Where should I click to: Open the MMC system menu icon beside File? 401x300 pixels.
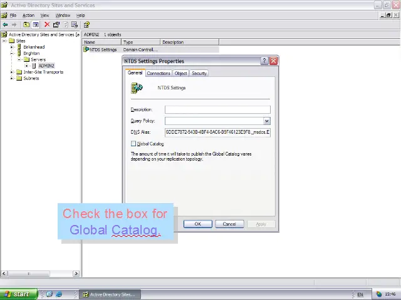pos(4,15)
